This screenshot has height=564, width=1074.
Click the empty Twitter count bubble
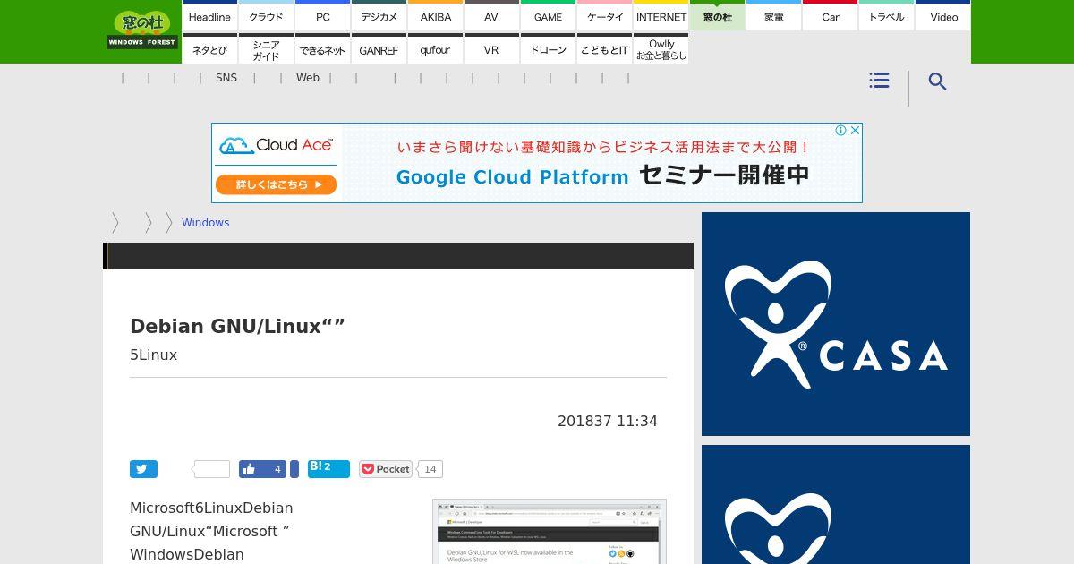click(211, 469)
